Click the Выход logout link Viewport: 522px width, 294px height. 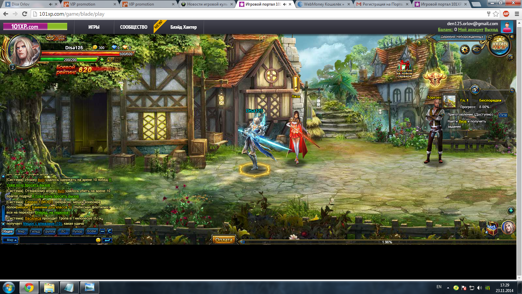tap(491, 29)
